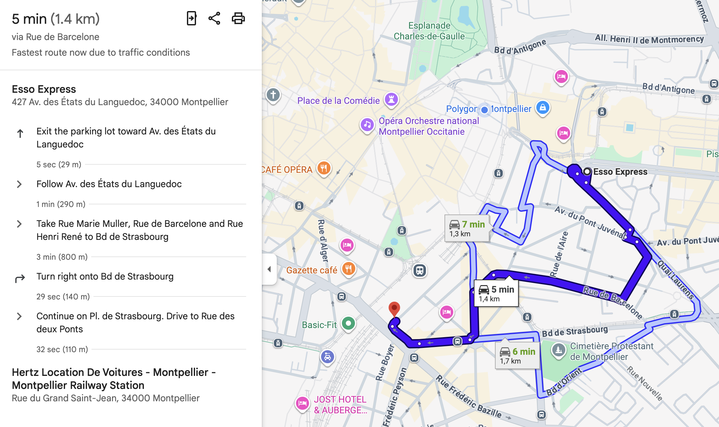This screenshot has height=427, width=719.
Task: Open the Place de la Comédie landmark icon
Action: (x=391, y=99)
